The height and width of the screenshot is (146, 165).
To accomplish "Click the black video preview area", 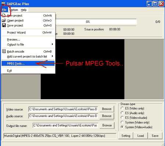I will pos(83,69).
